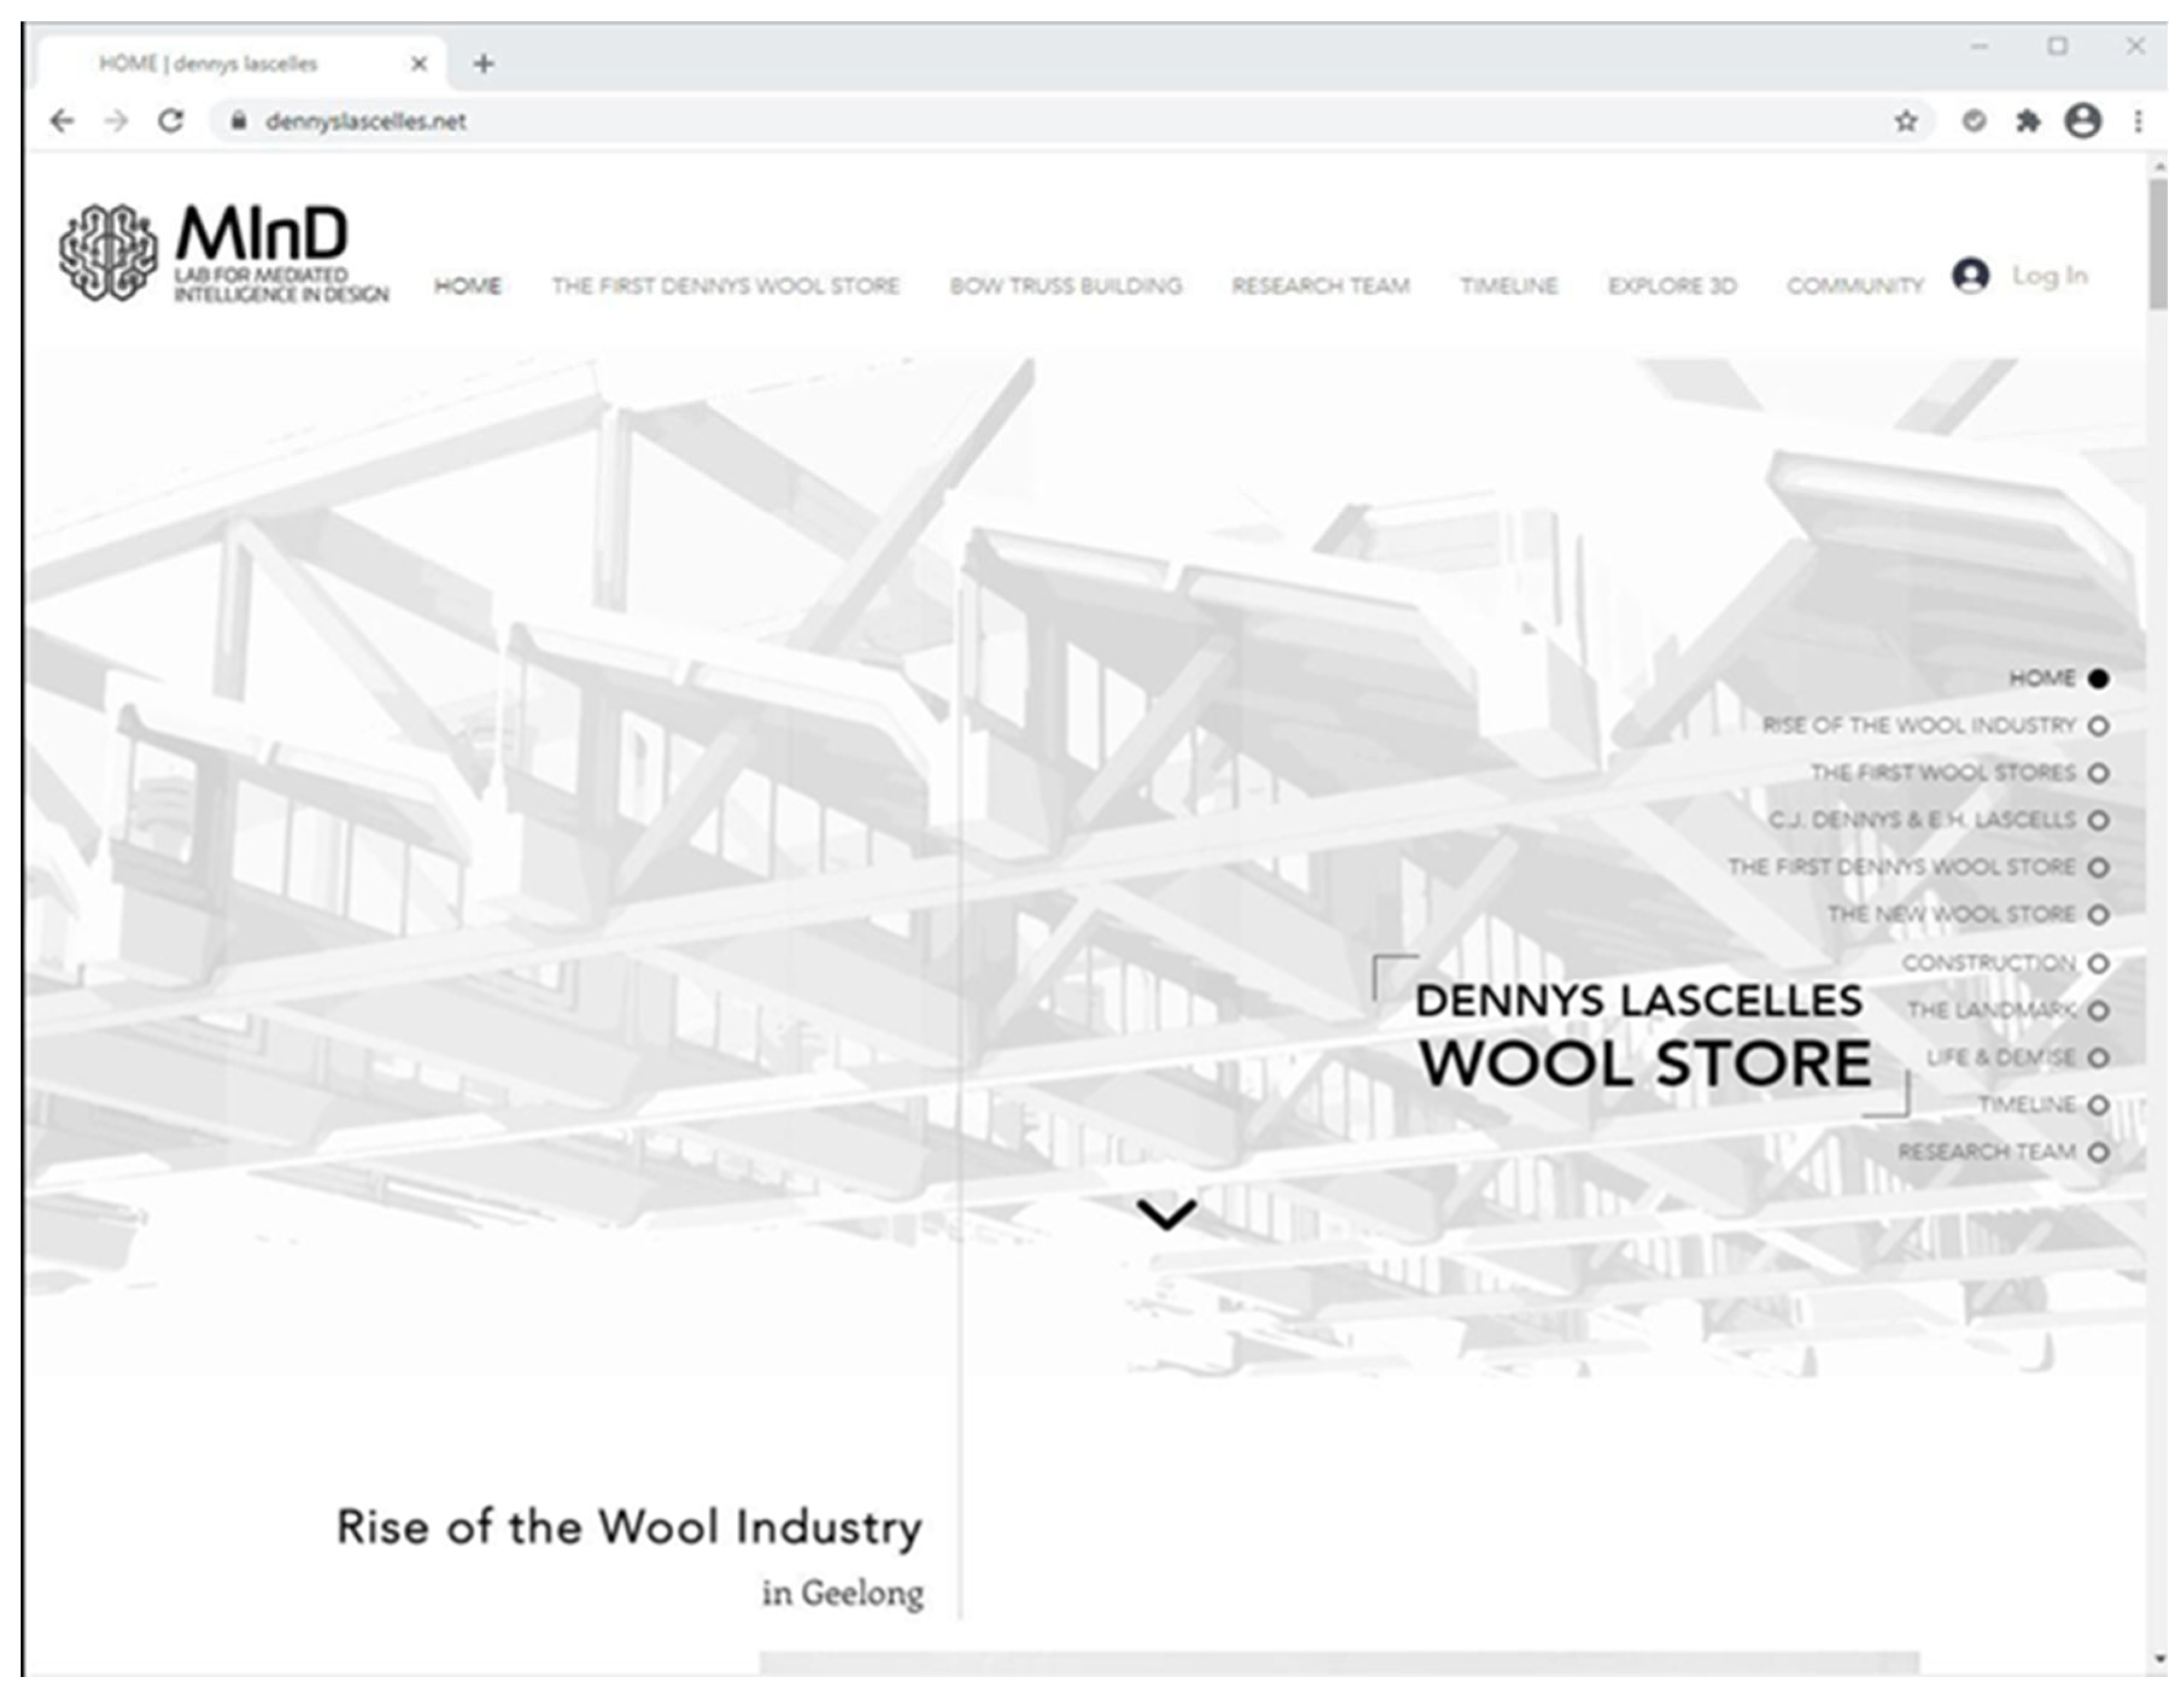This screenshot has height=1696, width=2184.
Task: Select The First Wool Stores dot
Action: pos(2099,773)
